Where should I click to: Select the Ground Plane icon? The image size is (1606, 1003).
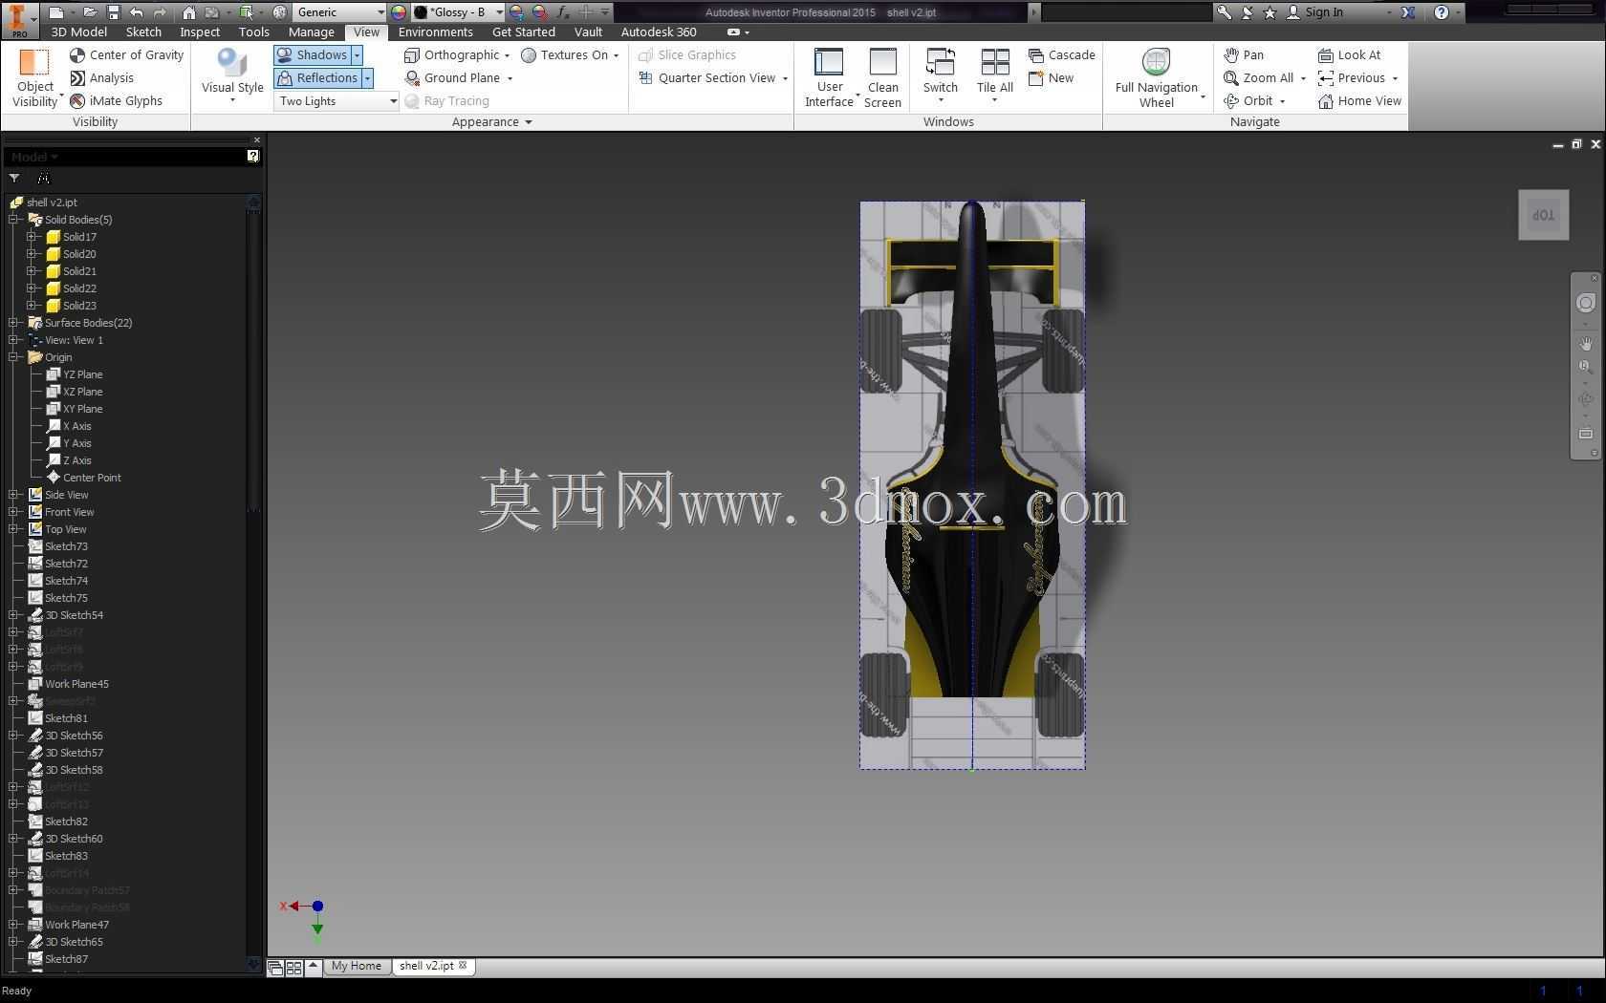click(x=412, y=78)
